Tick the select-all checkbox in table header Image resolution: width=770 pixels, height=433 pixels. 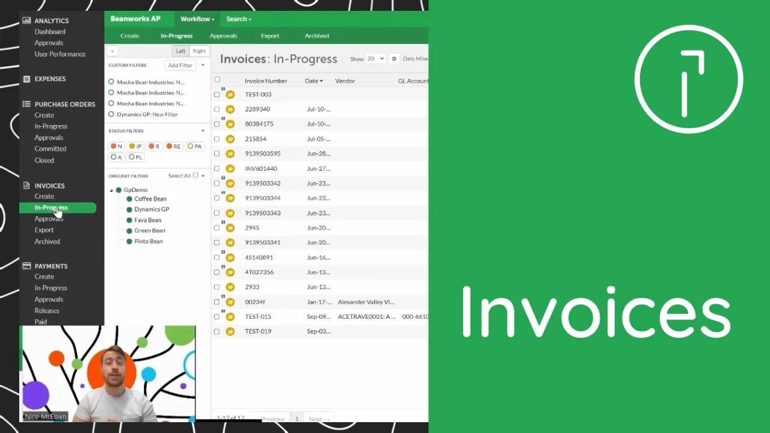[x=217, y=79]
